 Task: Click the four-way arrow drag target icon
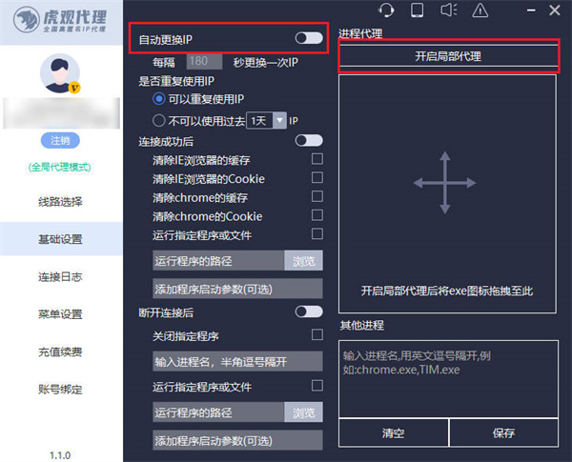point(444,183)
